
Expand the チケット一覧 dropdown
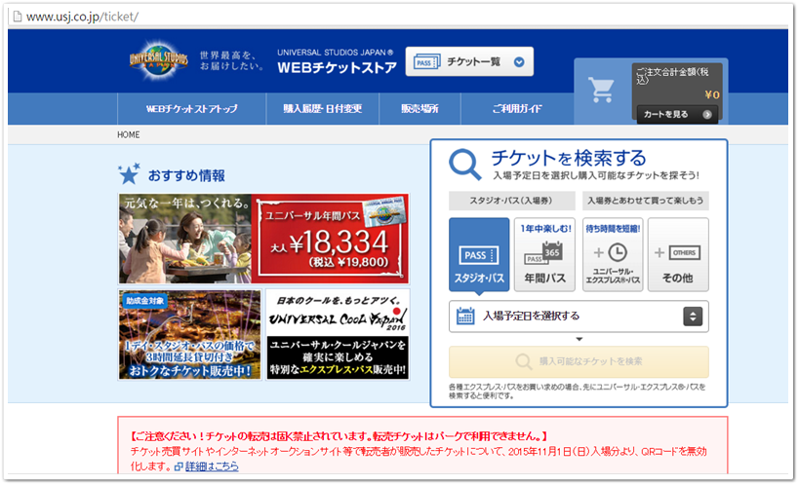point(469,61)
